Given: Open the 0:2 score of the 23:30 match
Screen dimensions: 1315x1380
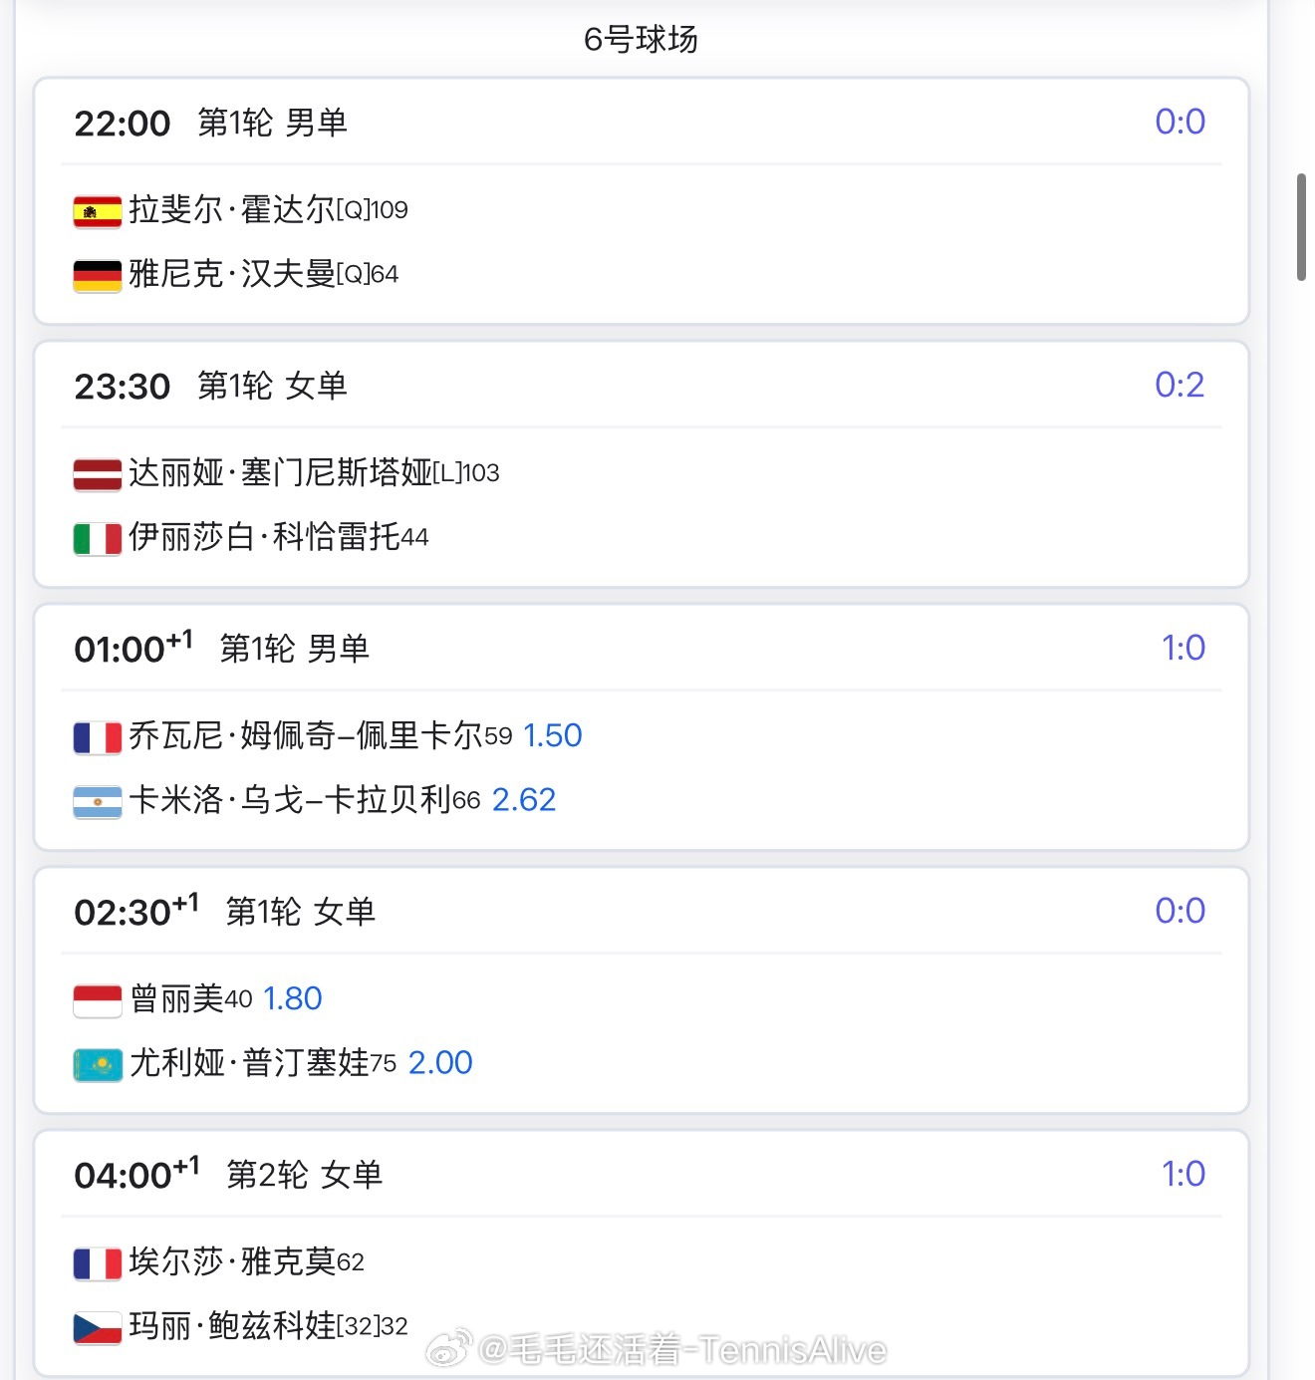Looking at the screenshot, I should [1180, 385].
